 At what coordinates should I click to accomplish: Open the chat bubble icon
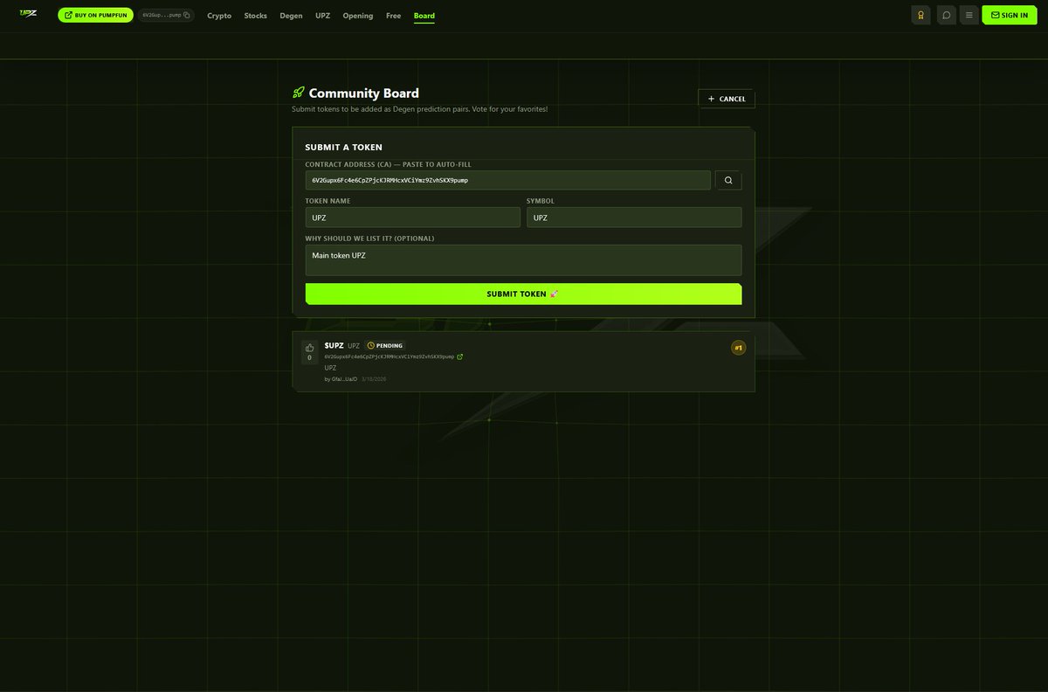click(946, 15)
